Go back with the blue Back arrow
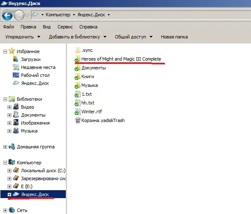The image size is (251, 214). tap(8, 15)
